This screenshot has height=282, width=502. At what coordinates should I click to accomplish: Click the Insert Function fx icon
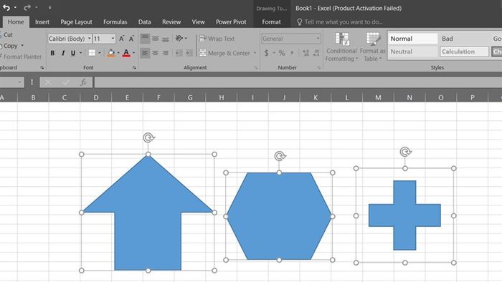(83, 82)
